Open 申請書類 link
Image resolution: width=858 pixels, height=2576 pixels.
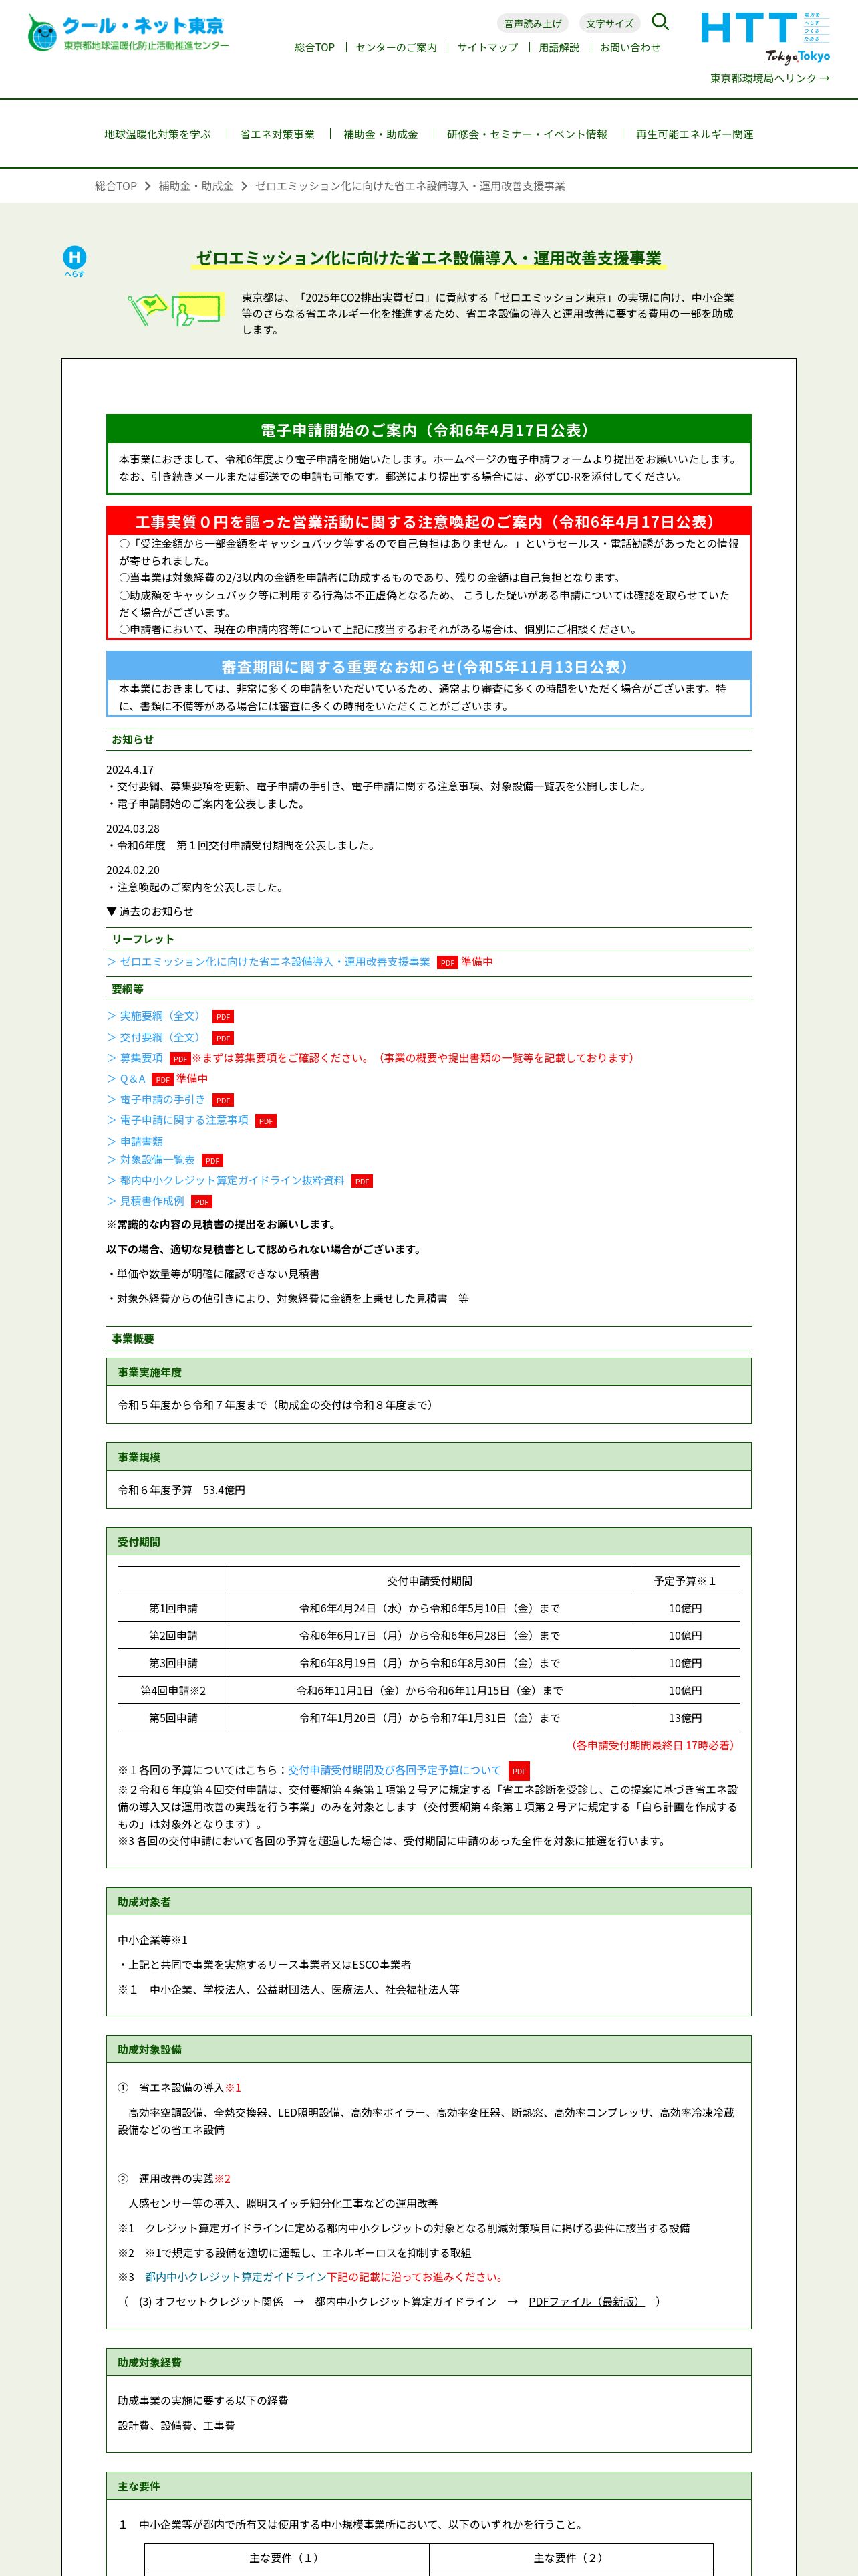[x=141, y=1141]
